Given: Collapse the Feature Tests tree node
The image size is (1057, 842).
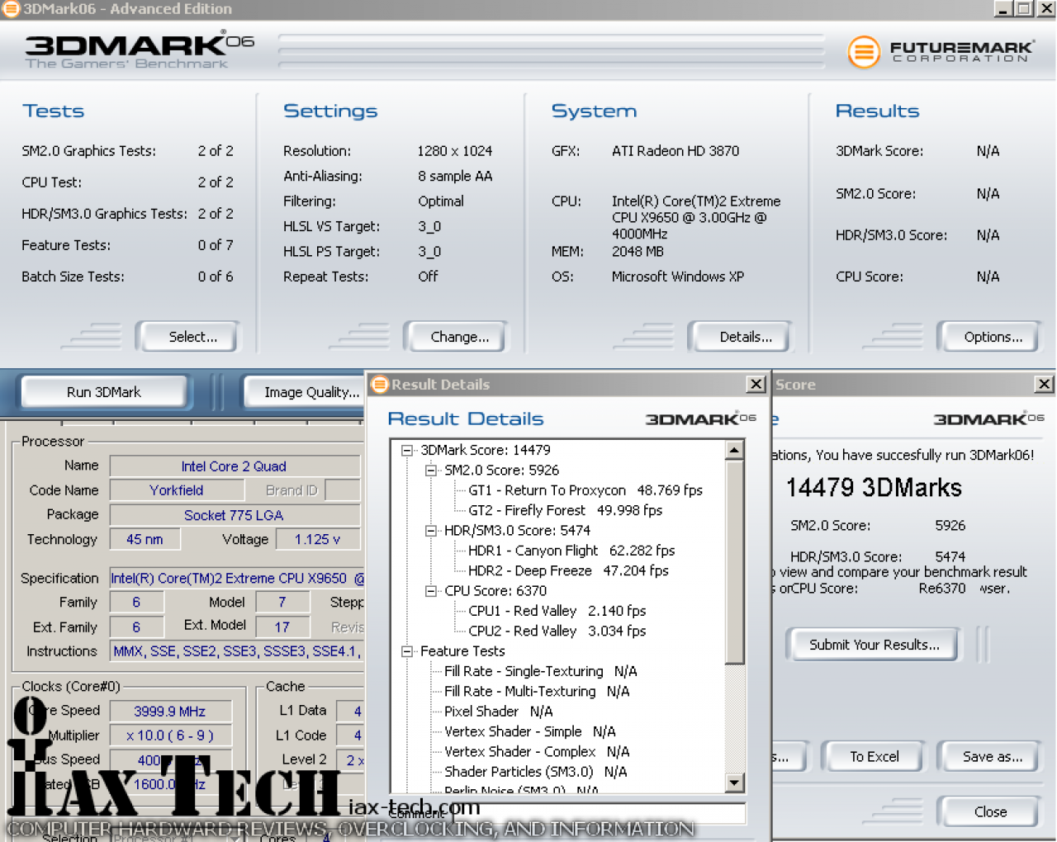Looking at the screenshot, I should [x=406, y=651].
